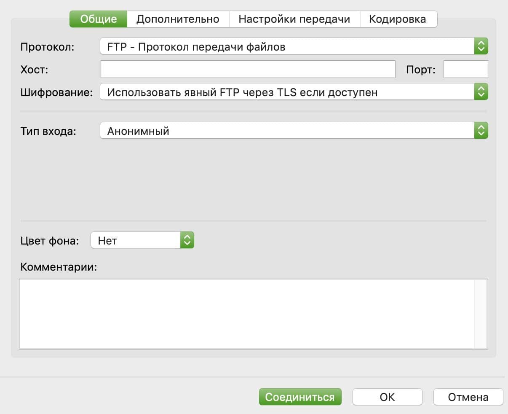Click the comments box vertical scrollbar
Image resolution: width=508 pixels, height=414 pixels.
(x=481, y=314)
